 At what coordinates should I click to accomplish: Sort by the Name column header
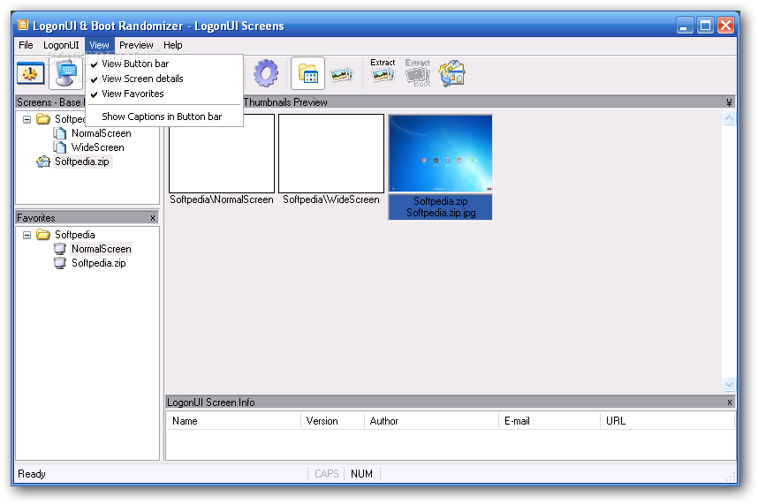pos(233,421)
